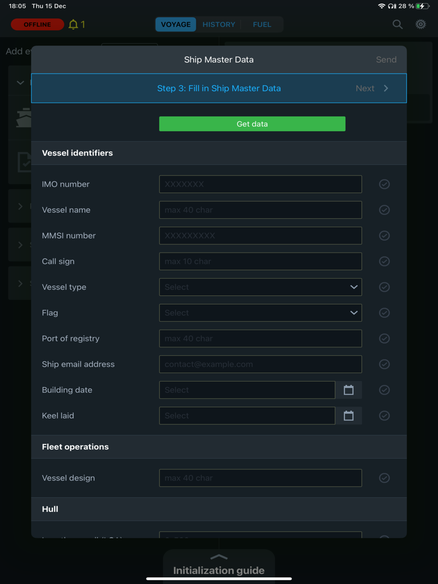Click the MMSI number input field
The width and height of the screenshot is (438, 584).
point(260,236)
